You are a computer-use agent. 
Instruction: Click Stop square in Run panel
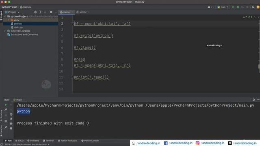coord(6,115)
